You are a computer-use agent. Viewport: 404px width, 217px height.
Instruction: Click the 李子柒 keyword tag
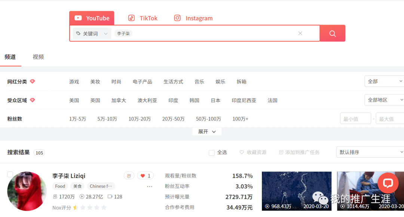(x=123, y=34)
